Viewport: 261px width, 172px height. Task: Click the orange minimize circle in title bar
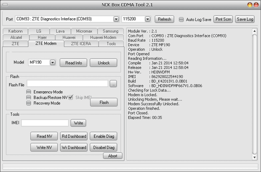tap(250, 5)
